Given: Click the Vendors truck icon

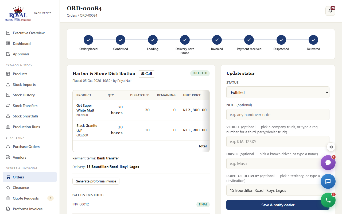Looking at the screenshot, I should [8, 157].
